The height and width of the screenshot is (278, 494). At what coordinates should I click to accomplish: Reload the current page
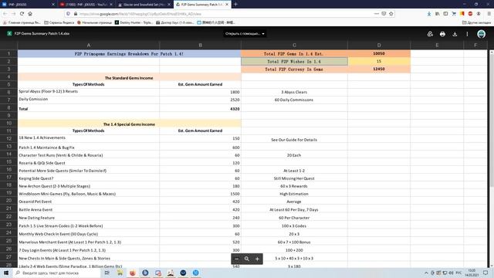[x=22, y=14]
